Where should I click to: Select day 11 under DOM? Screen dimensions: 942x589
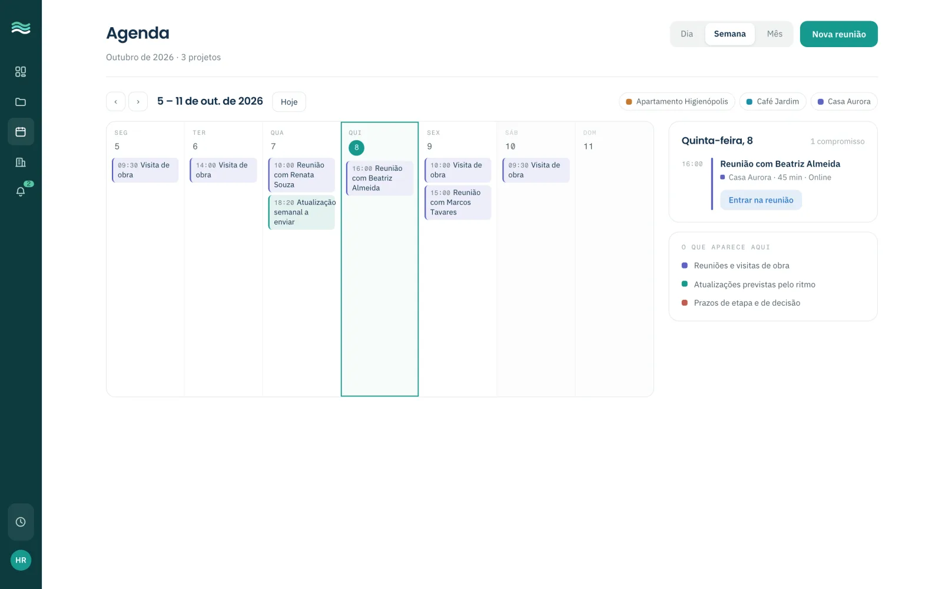point(588,147)
